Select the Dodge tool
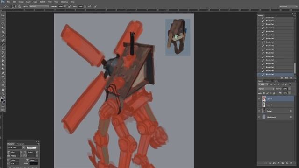The width and height of the screenshot is (299, 168). [3, 69]
